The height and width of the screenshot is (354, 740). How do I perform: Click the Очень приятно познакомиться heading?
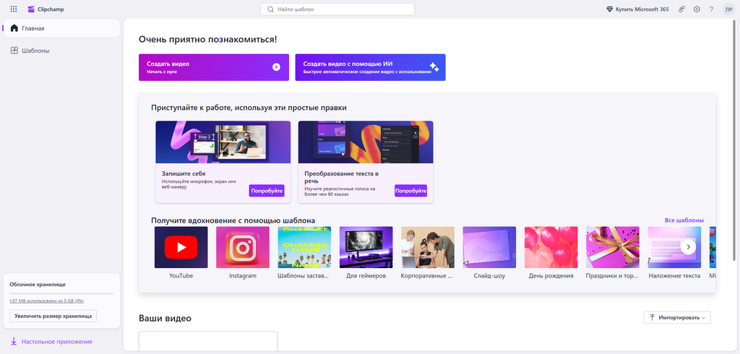[x=207, y=39]
